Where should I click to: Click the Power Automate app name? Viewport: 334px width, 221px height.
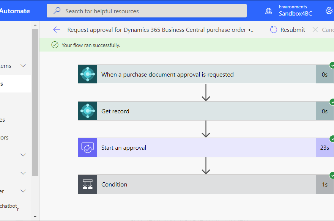click(x=15, y=11)
